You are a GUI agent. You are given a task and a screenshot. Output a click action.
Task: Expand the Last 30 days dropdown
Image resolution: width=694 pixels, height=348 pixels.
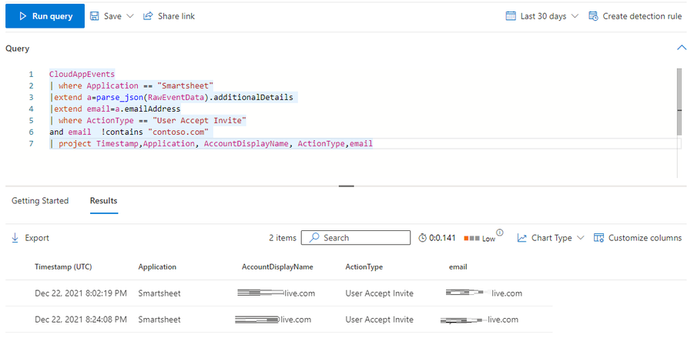[x=572, y=16]
